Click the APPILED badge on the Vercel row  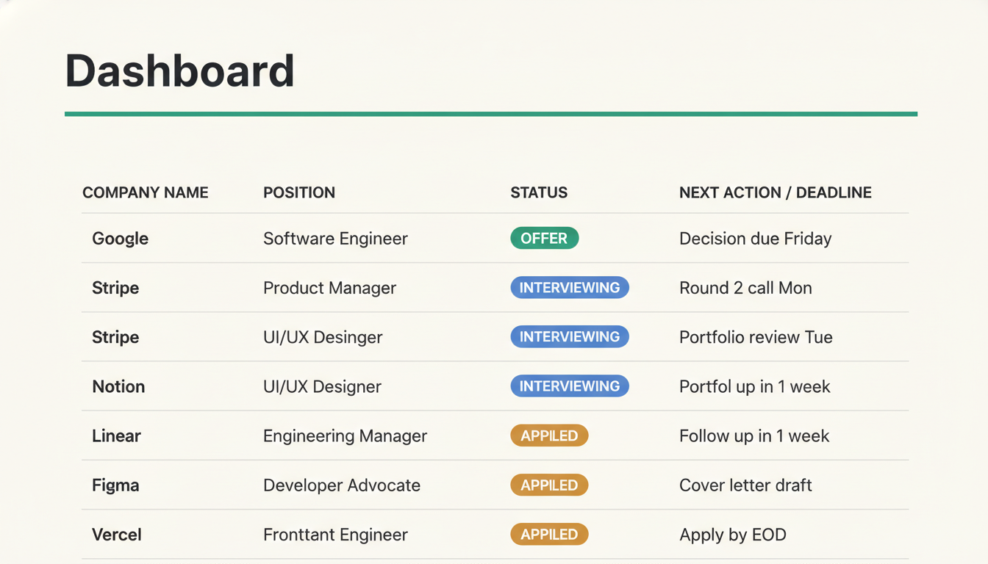(549, 534)
